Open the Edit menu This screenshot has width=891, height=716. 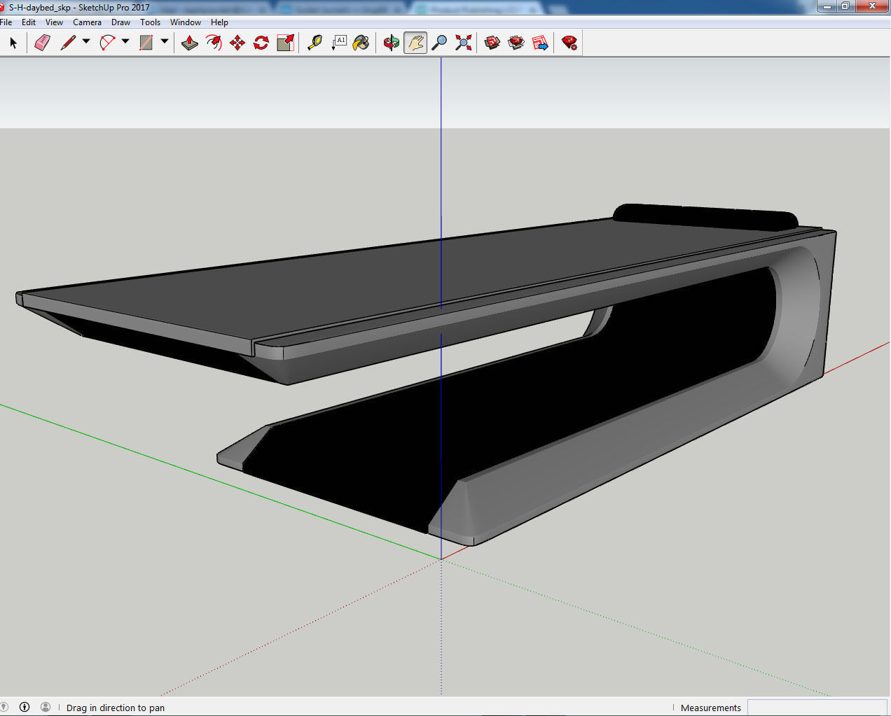coord(29,22)
